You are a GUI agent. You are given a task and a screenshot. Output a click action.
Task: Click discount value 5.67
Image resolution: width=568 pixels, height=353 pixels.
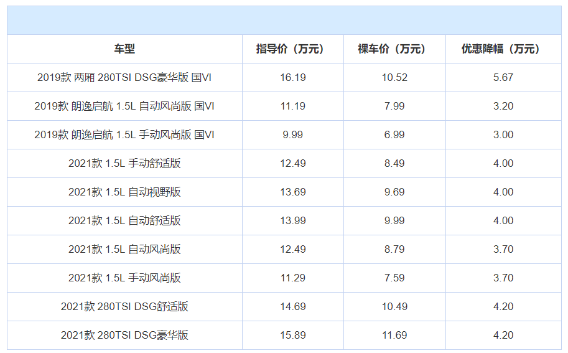[x=503, y=78]
